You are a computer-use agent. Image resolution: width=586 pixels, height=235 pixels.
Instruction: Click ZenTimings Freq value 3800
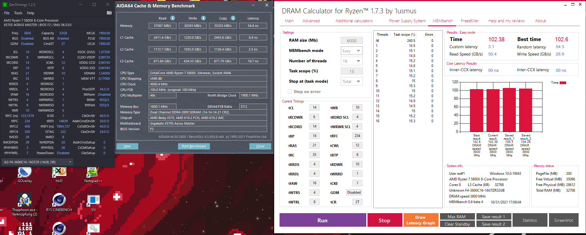click(x=27, y=33)
